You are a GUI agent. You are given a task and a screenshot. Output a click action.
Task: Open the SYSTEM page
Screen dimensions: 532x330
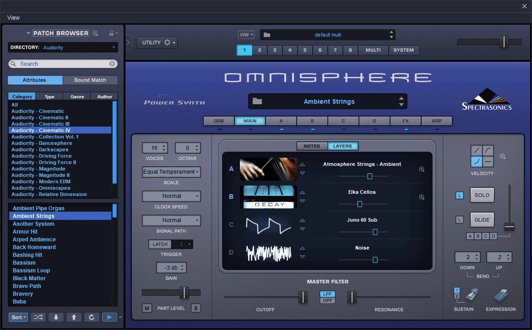point(404,50)
